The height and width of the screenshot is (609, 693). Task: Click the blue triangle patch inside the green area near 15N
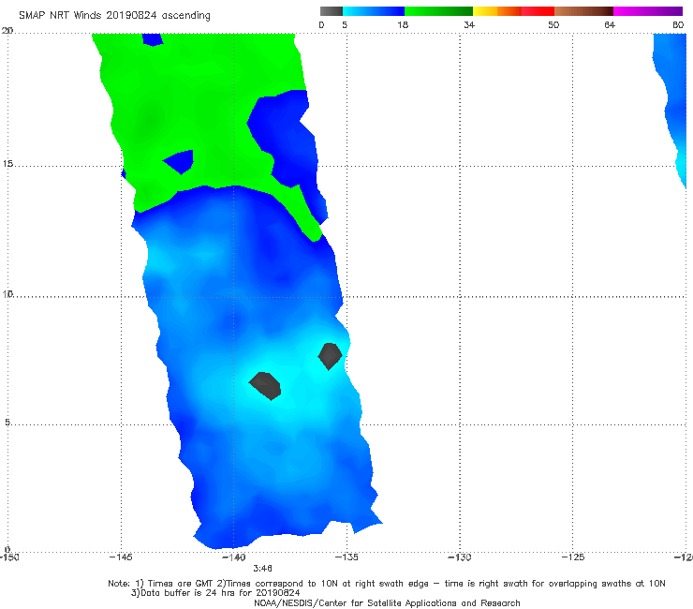click(x=181, y=161)
